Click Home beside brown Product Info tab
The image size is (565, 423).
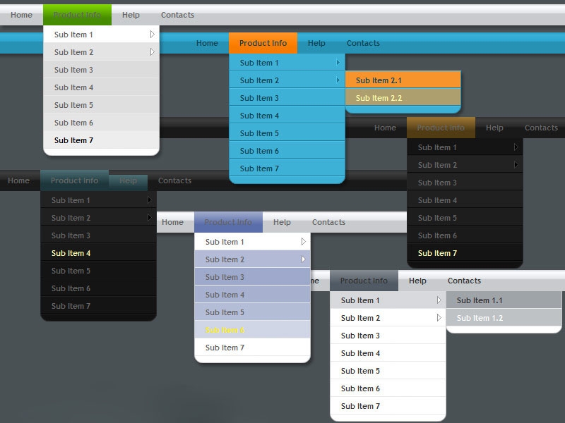pyautogui.click(x=385, y=128)
